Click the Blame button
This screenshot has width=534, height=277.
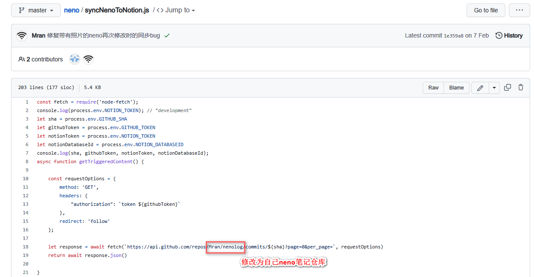pyautogui.click(x=456, y=88)
